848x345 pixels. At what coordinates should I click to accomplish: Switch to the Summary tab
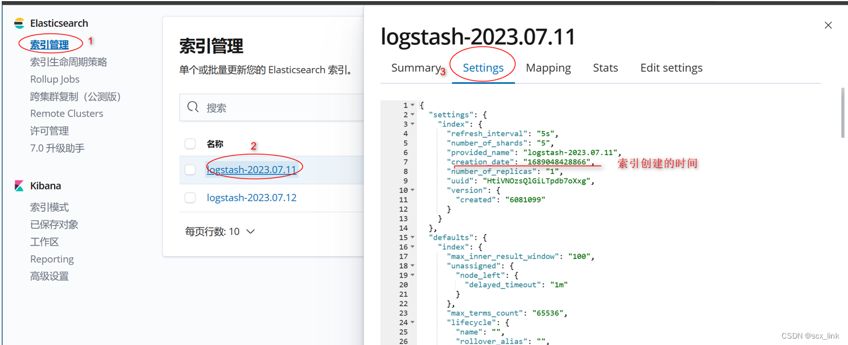[416, 68]
